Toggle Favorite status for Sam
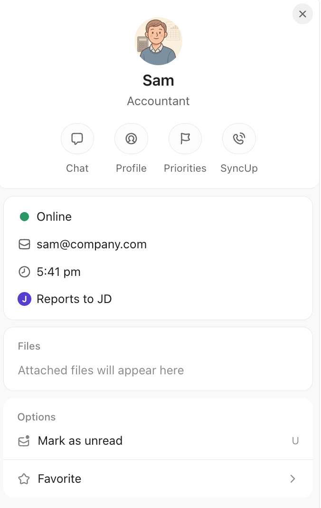 (x=59, y=479)
